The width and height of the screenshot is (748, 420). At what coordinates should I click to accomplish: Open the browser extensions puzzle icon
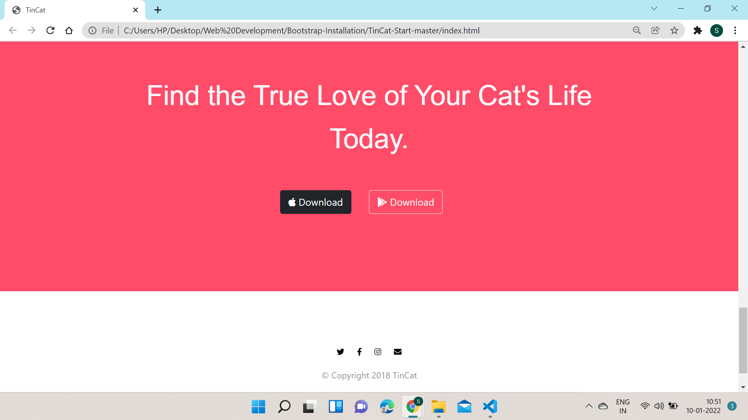698,30
